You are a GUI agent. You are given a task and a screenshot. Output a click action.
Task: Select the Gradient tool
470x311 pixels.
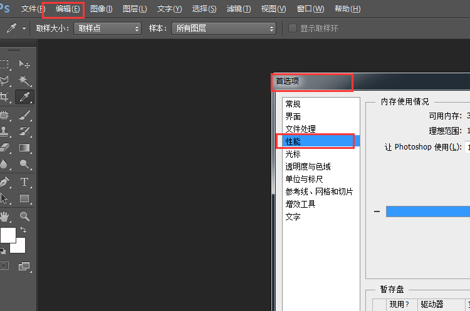click(x=24, y=148)
